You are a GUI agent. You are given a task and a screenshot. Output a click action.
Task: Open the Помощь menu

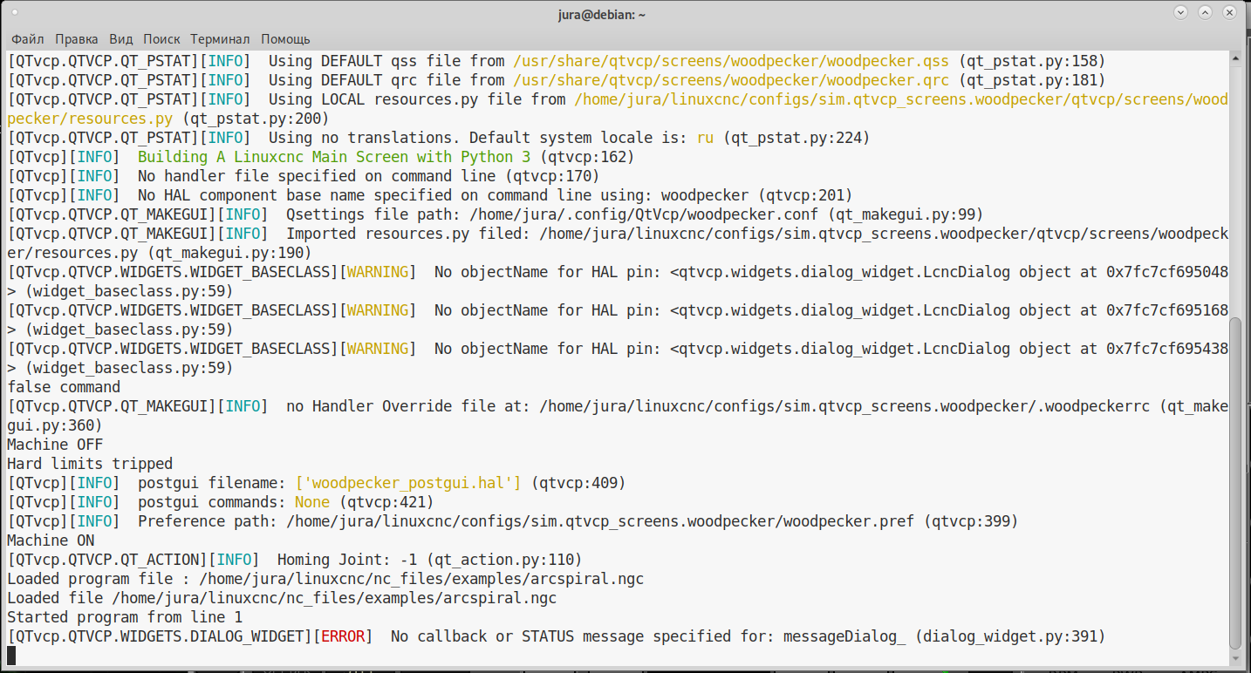coord(285,39)
